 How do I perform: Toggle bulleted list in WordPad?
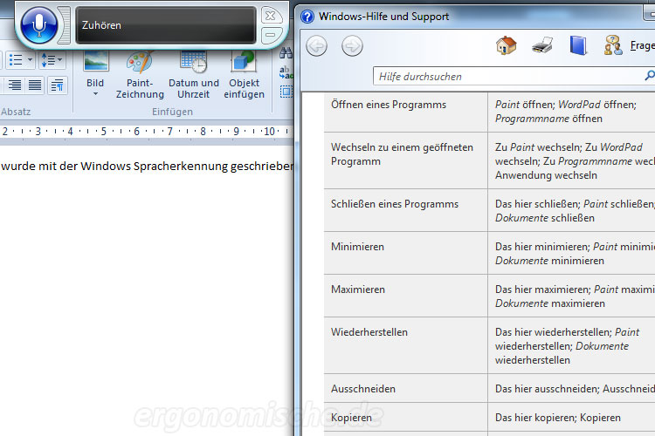[16, 60]
